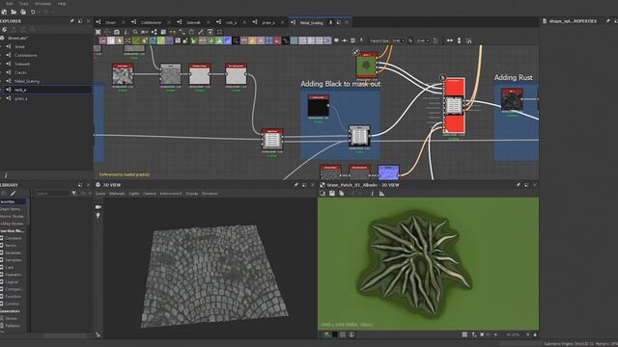Select the black uniform color node
The image size is (618, 347).
[x=318, y=106]
